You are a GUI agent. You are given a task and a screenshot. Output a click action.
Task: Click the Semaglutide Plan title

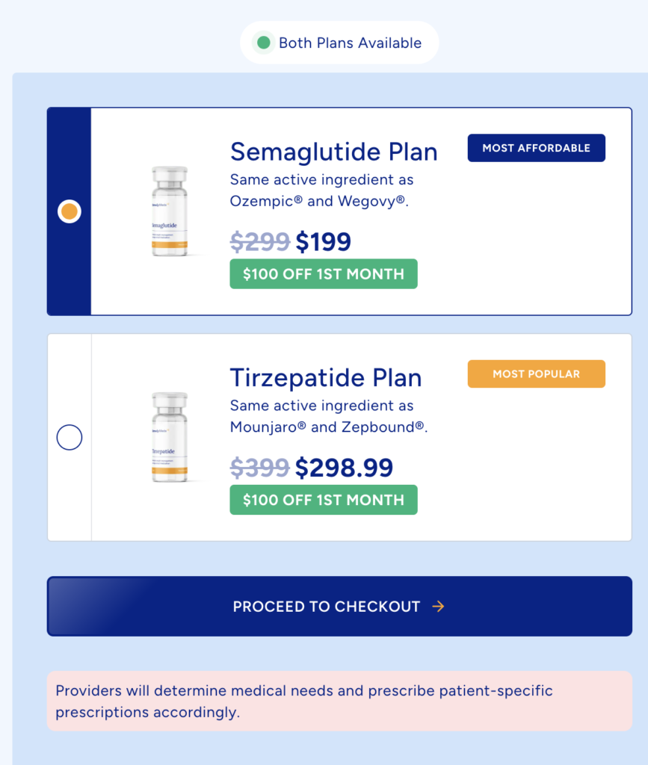(x=333, y=152)
